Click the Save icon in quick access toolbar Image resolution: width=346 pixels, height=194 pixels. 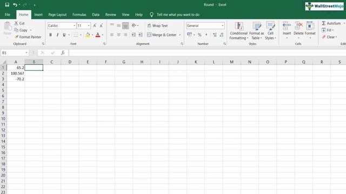pos(7,5)
